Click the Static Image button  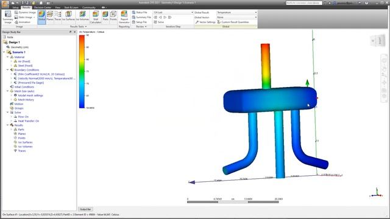point(24,18)
